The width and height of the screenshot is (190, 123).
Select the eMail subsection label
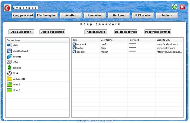click(15, 62)
